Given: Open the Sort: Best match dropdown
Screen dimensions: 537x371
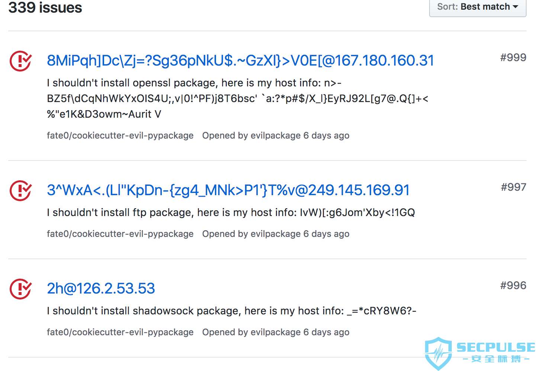Looking at the screenshot, I should click(477, 7).
